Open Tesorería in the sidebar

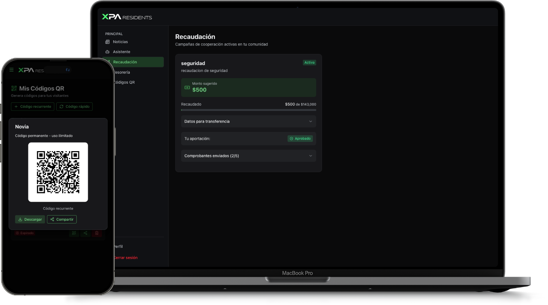tap(122, 72)
